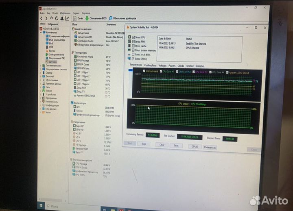Expand the Системная плата tree node
Screen dimensions: 293x211
(x=41, y=65)
